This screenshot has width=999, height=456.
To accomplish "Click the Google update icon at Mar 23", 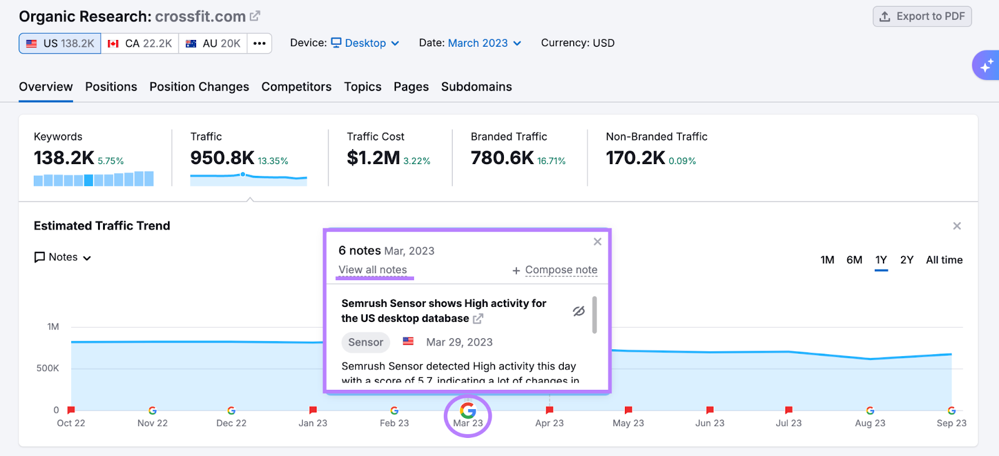I will tap(468, 410).
